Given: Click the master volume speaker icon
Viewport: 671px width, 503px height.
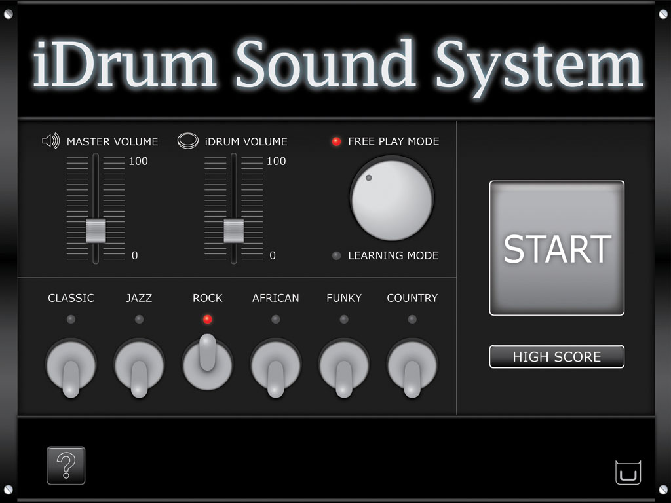Looking at the screenshot, I should coord(50,141).
